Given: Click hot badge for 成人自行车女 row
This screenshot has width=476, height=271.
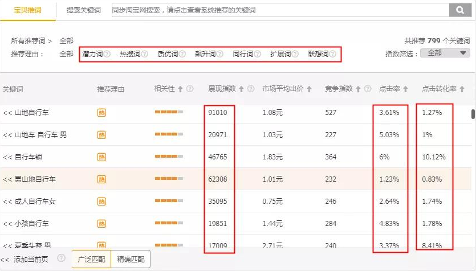Looking at the screenshot, I should point(101,202).
